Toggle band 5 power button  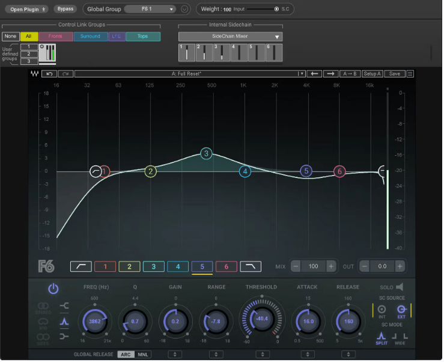(53, 289)
